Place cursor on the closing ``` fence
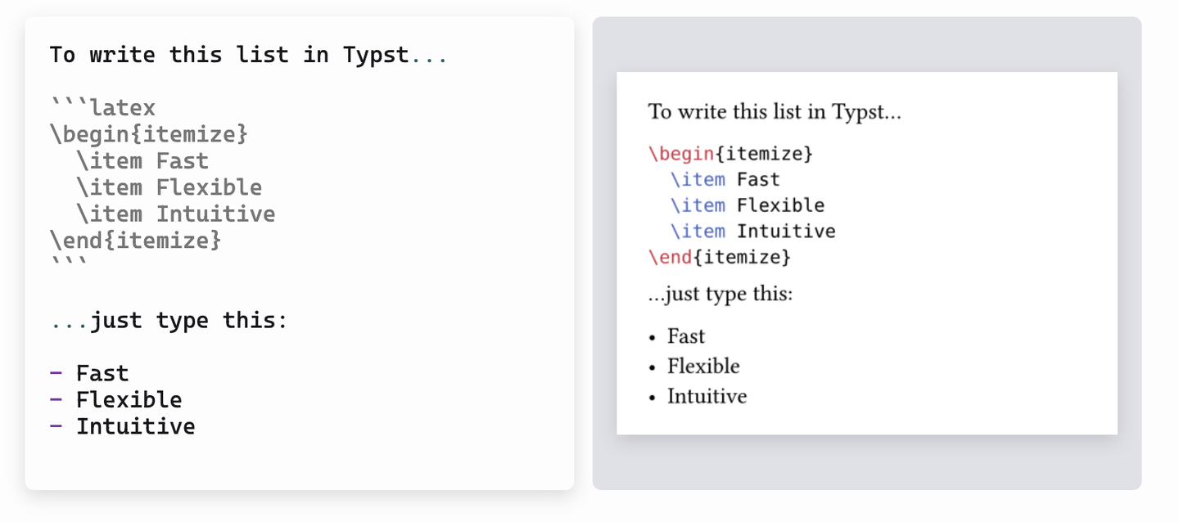 69,263
